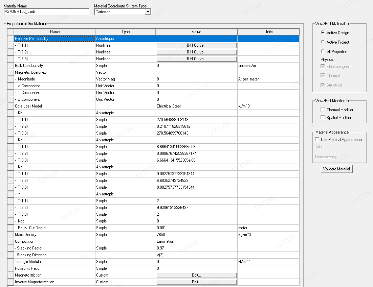Click the Validate Material button
This screenshot has width=373, height=287.
coord(336,169)
